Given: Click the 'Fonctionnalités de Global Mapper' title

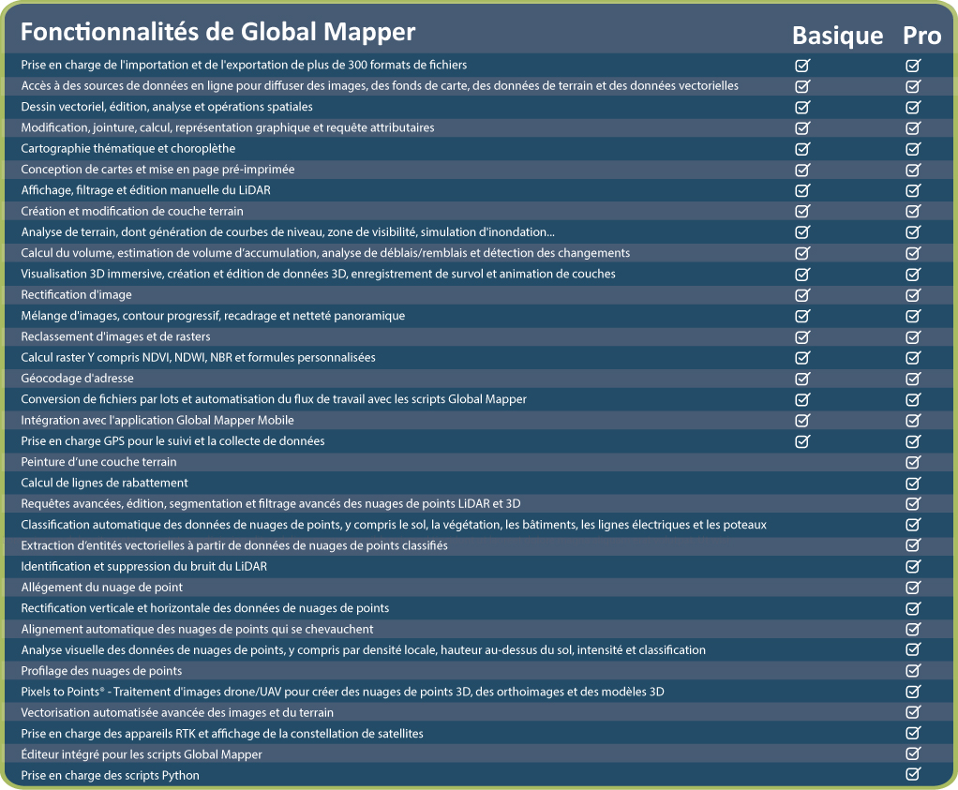Looking at the screenshot, I should (x=218, y=32).
